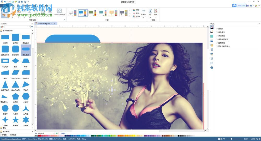Open the hyperlink globe icon in sidebar

click(212, 54)
